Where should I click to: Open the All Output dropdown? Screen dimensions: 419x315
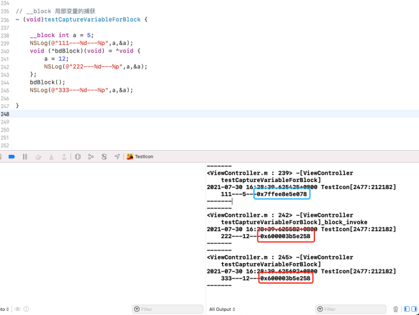[x=222, y=309]
